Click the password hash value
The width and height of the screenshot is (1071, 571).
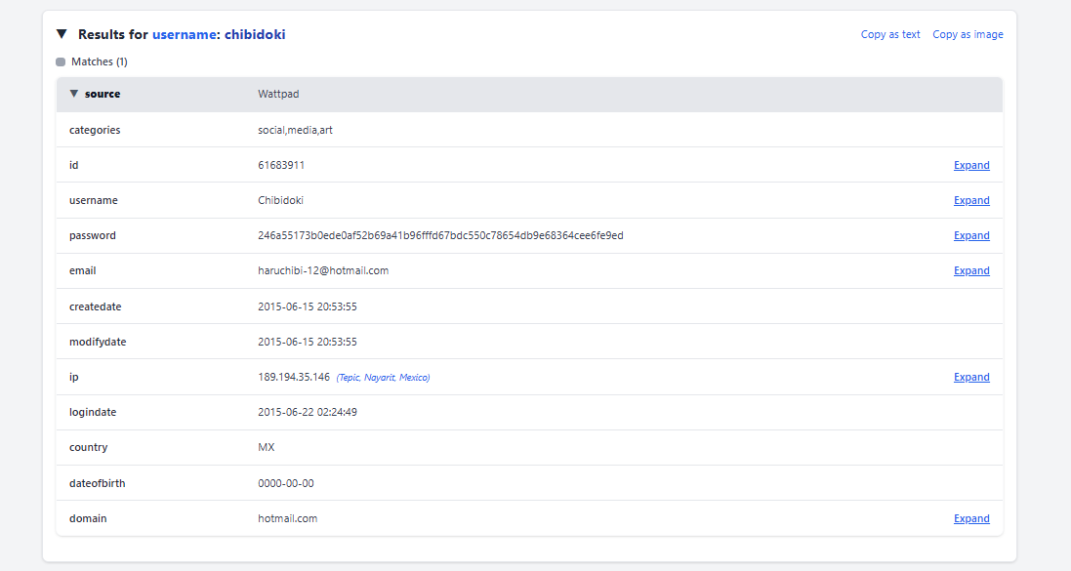[x=440, y=235]
